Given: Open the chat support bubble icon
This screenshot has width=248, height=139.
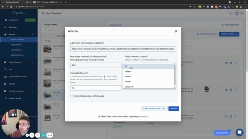Looking at the screenshot, I should click(x=239, y=132).
